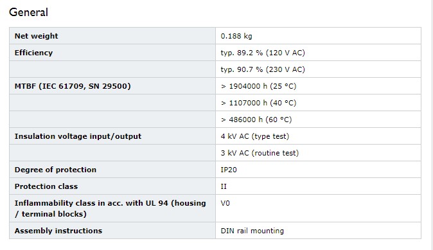Select Insulation voltage input/output label
The image size is (433, 250).
(x=78, y=136)
